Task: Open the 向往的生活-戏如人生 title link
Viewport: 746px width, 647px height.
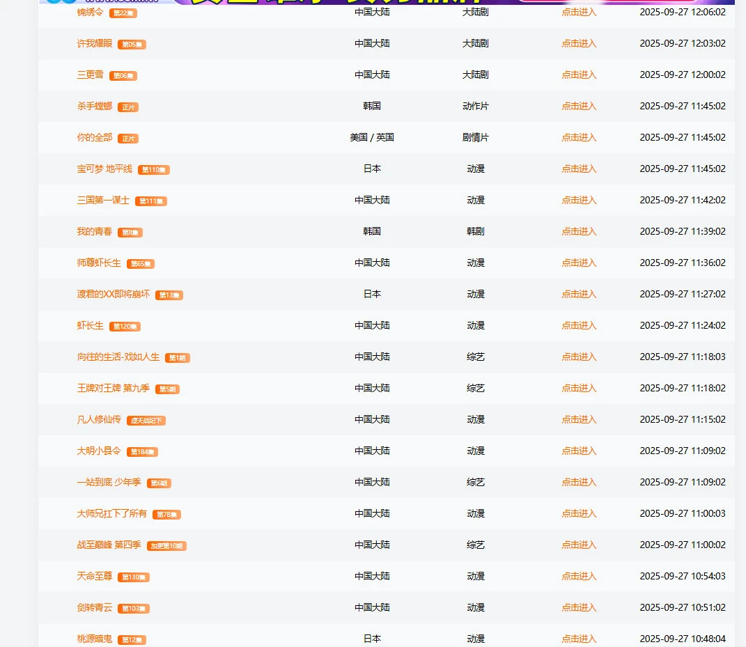Action: point(118,357)
